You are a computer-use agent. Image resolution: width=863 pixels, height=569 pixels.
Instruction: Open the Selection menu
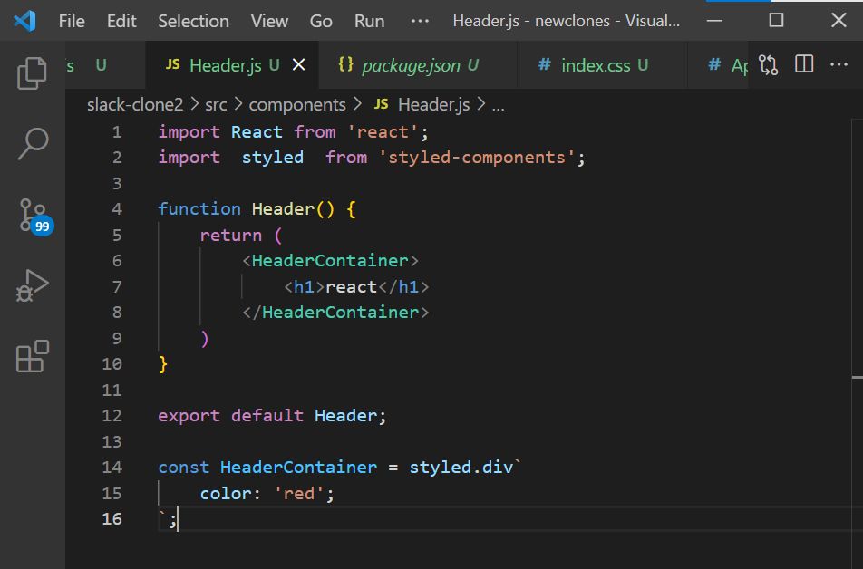coord(193,21)
